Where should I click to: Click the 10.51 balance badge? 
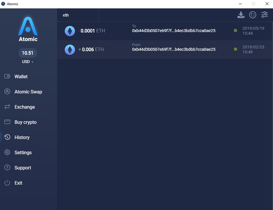[28, 53]
